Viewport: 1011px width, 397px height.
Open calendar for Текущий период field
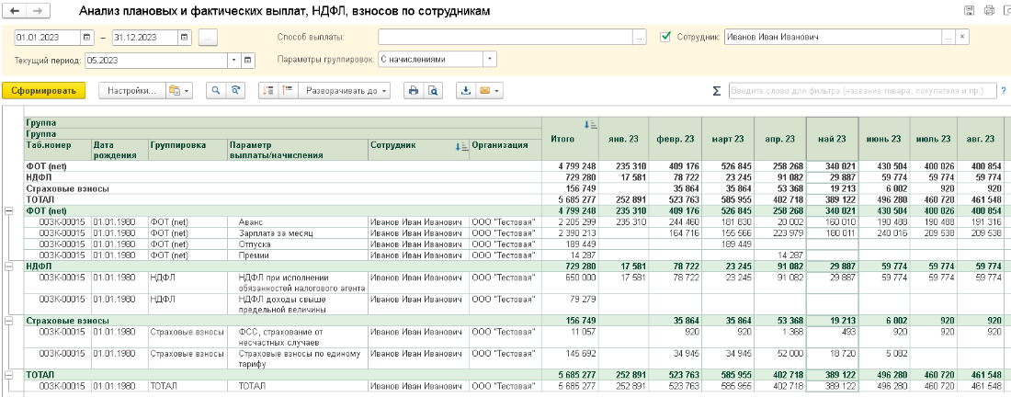pyautogui.click(x=248, y=61)
